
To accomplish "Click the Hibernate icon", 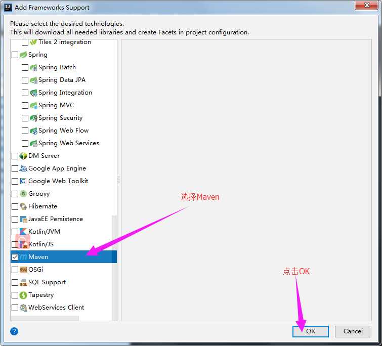I will pyautogui.click(x=23, y=206).
